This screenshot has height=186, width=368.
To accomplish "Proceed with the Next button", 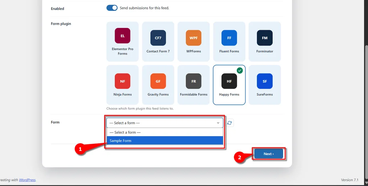I will (268, 154).
